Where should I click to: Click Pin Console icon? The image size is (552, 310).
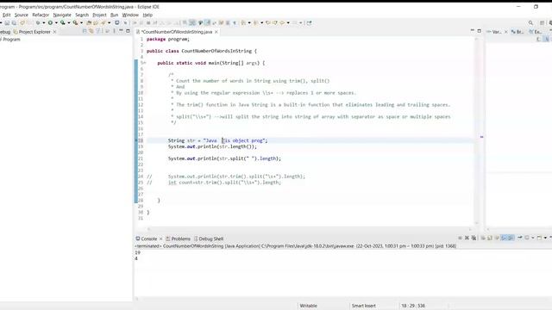point(520,238)
